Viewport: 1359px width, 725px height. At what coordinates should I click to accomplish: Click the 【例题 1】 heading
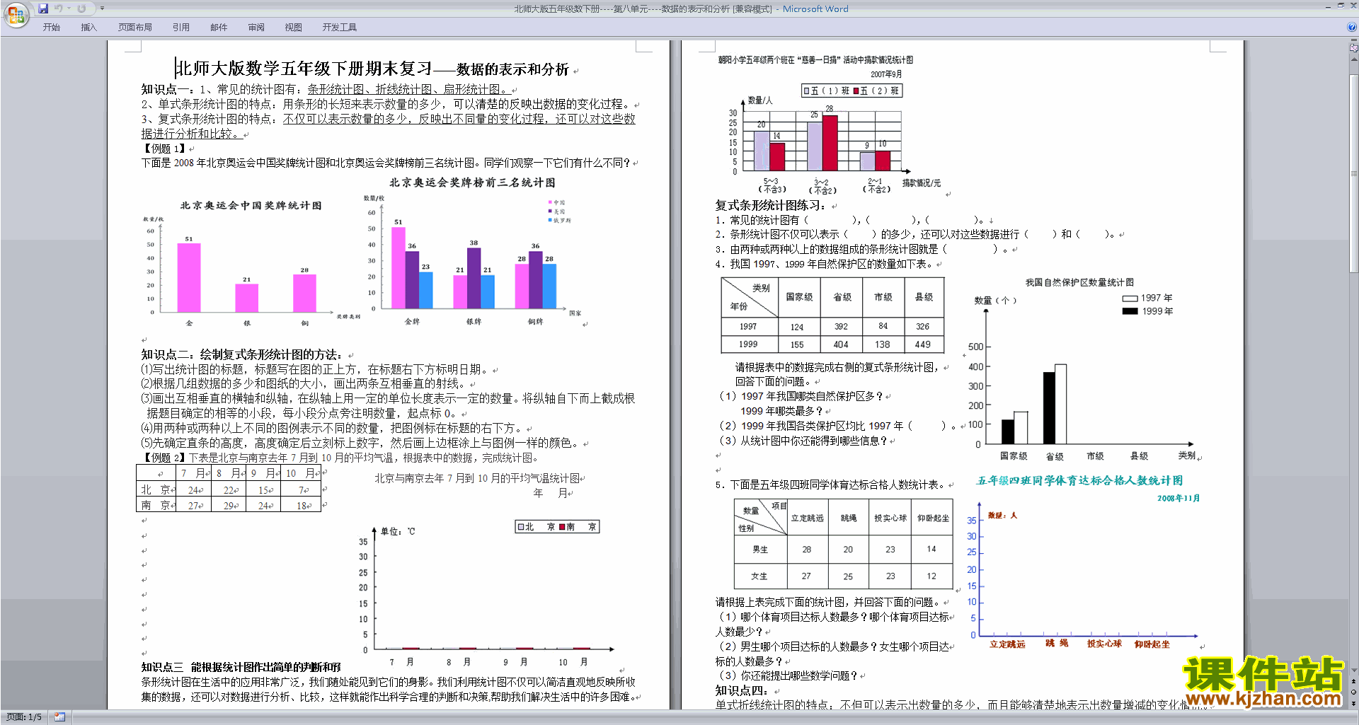click(164, 149)
